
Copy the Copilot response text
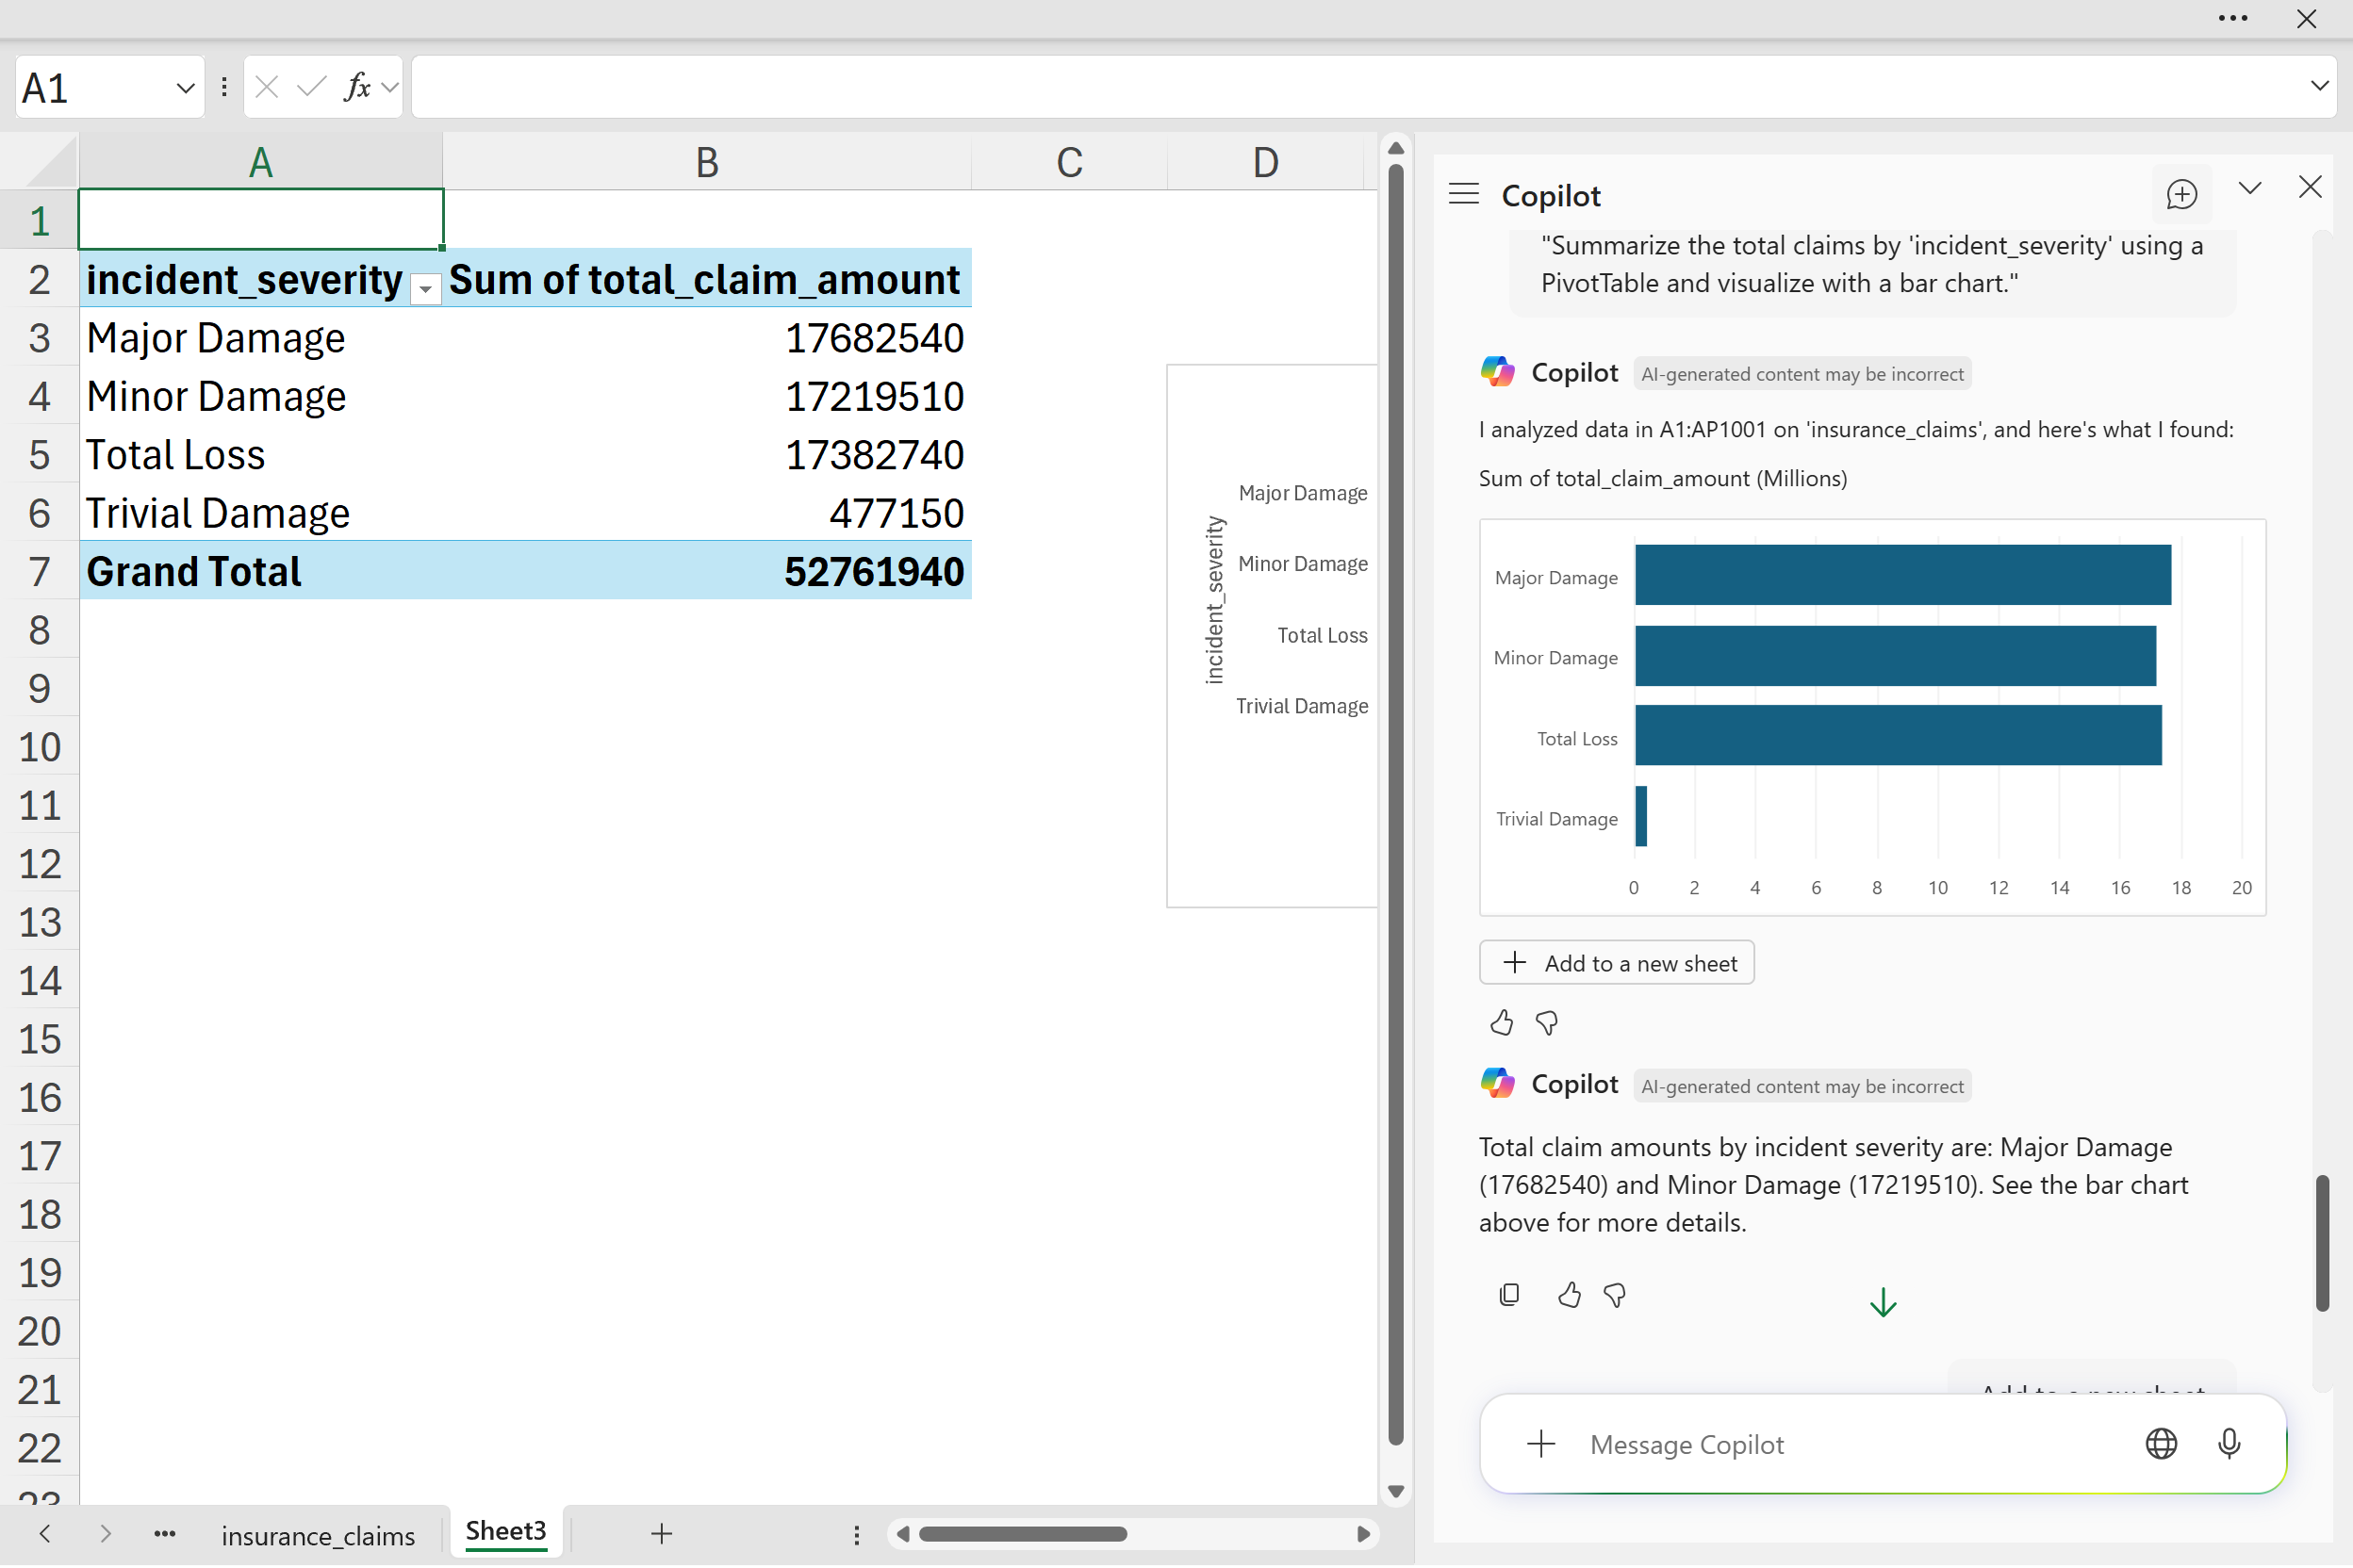[1509, 1296]
